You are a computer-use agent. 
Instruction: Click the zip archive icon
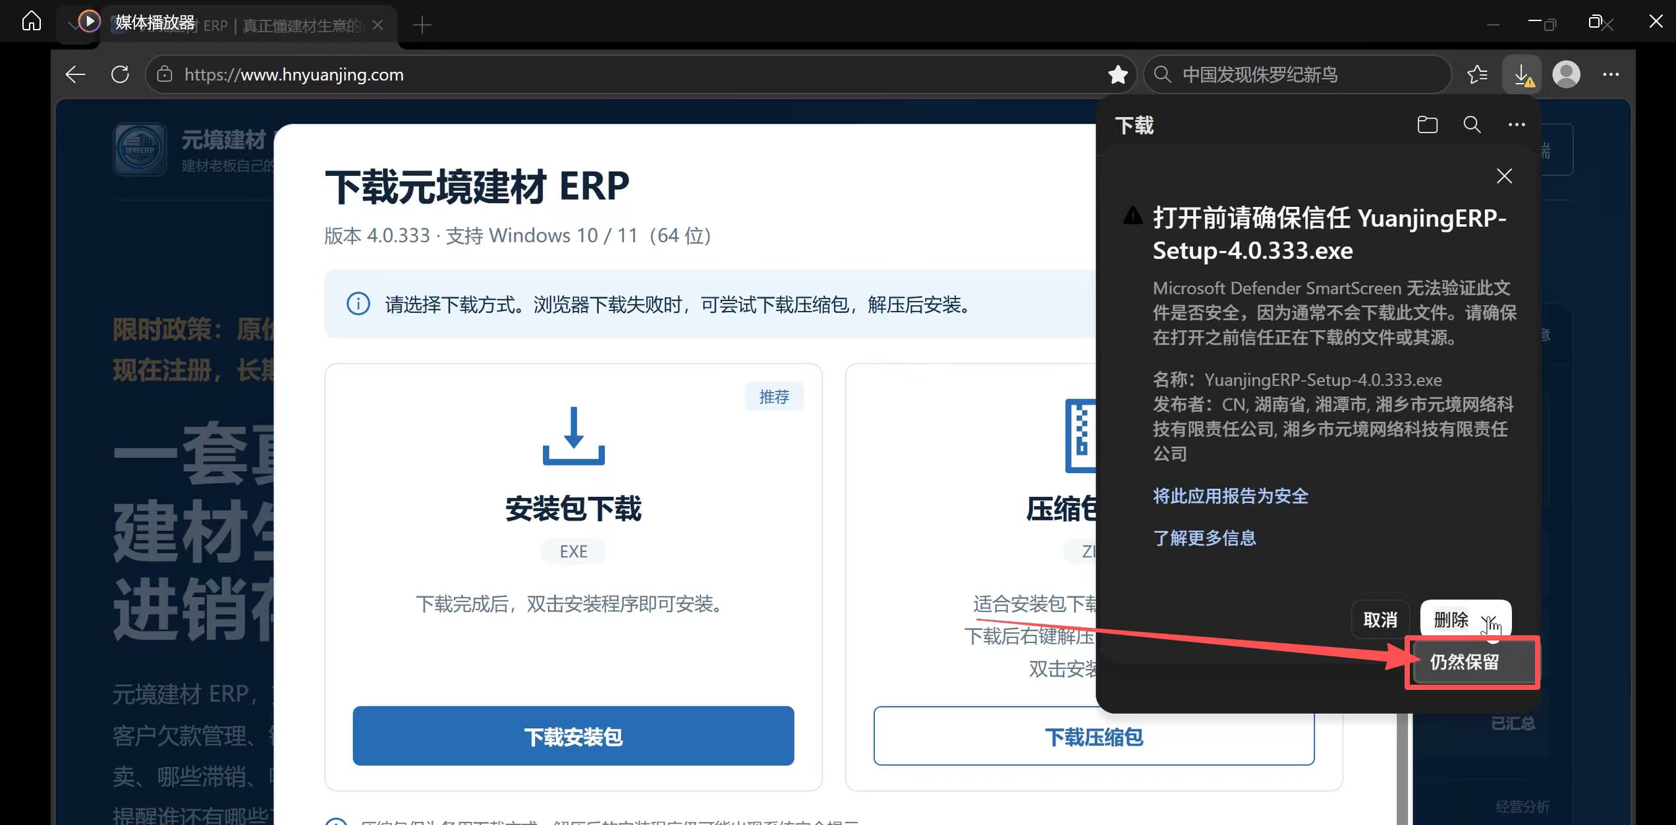point(1080,436)
